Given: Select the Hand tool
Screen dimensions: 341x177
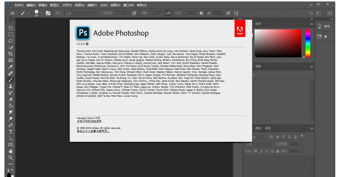Looking at the screenshot, I should click(10, 151).
